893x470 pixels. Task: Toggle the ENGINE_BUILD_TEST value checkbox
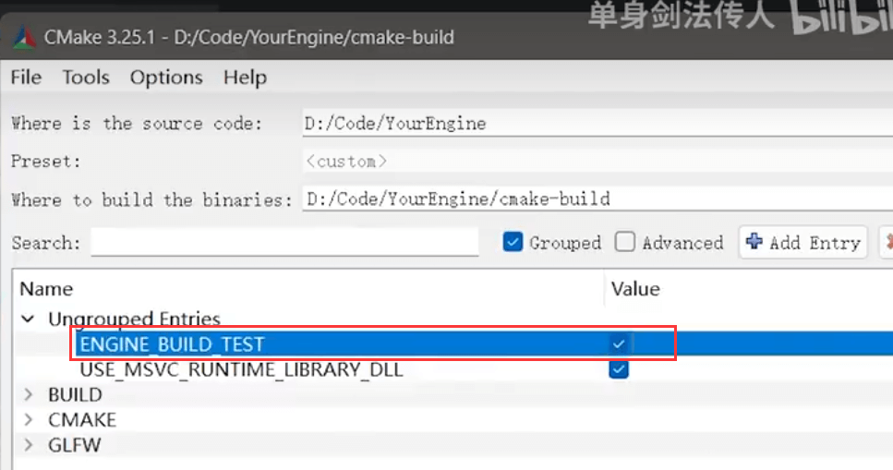point(619,344)
